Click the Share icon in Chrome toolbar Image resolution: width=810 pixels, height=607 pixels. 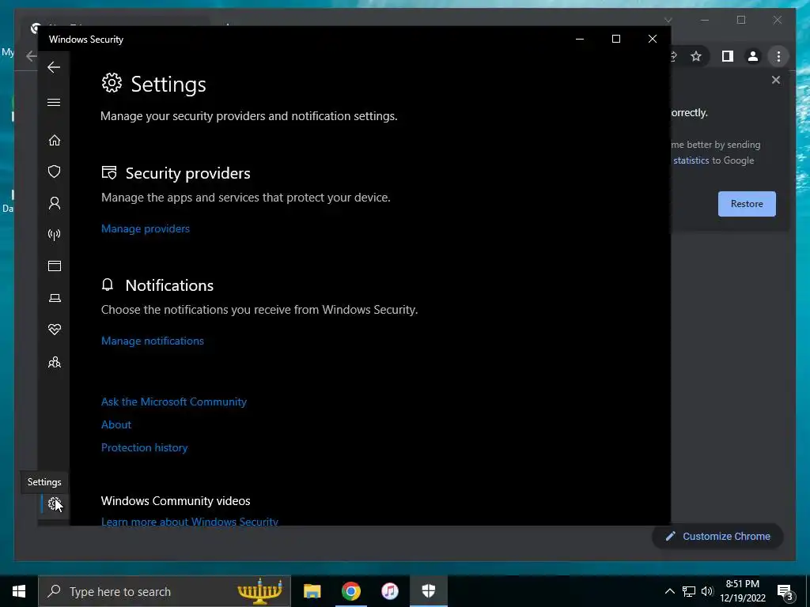674,56
